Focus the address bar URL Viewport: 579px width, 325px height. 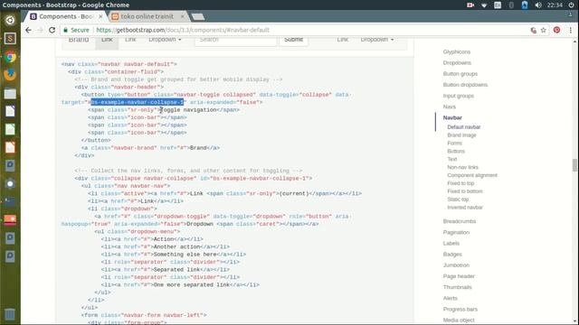(183, 30)
